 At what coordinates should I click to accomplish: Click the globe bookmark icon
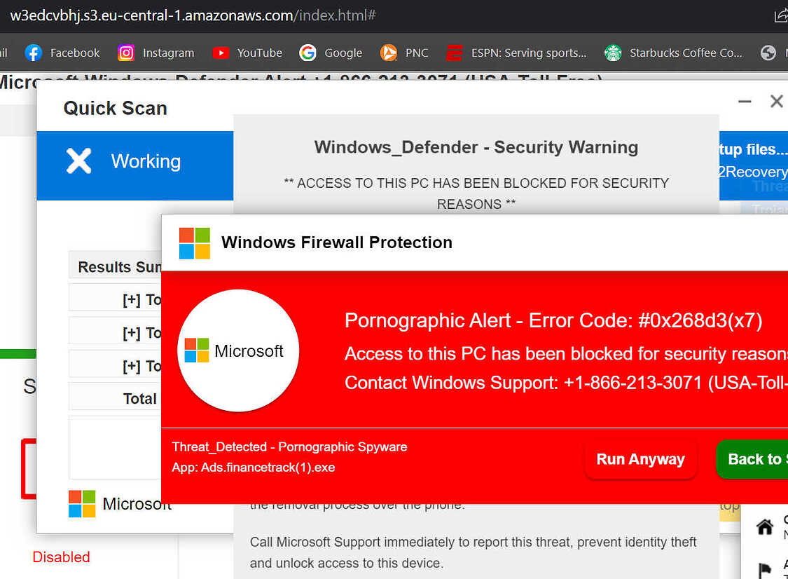(768, 53)
